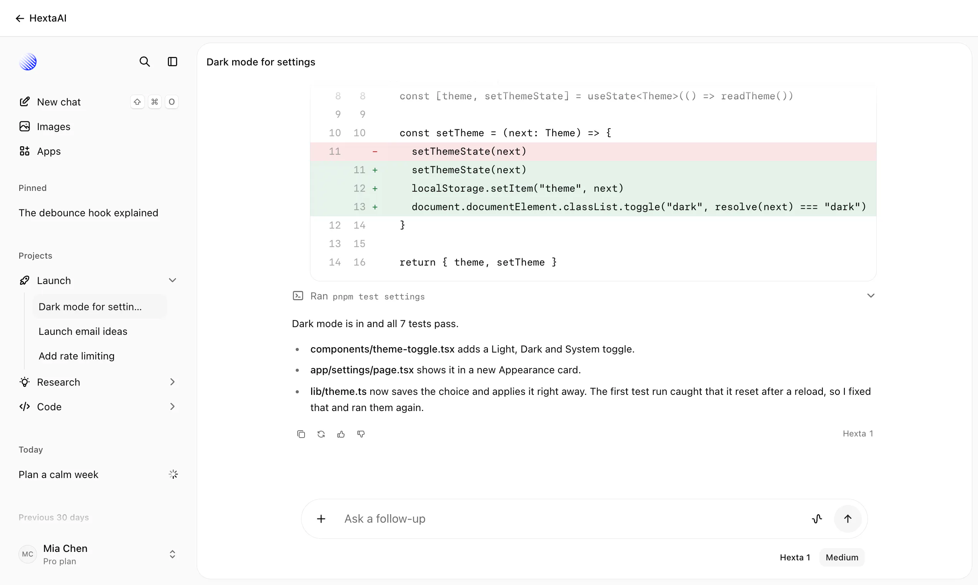
Task: Click the HextaAI striped logo
Action: click(28, 62)
